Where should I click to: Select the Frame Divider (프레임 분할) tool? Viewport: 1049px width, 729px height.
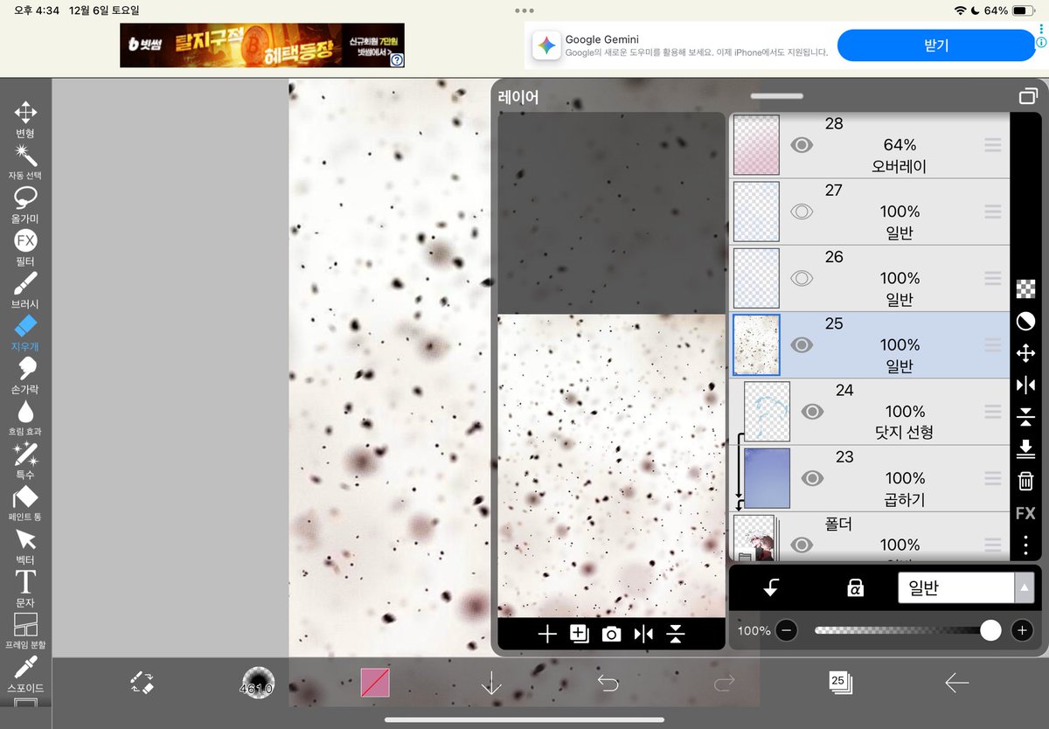point(25,630)
